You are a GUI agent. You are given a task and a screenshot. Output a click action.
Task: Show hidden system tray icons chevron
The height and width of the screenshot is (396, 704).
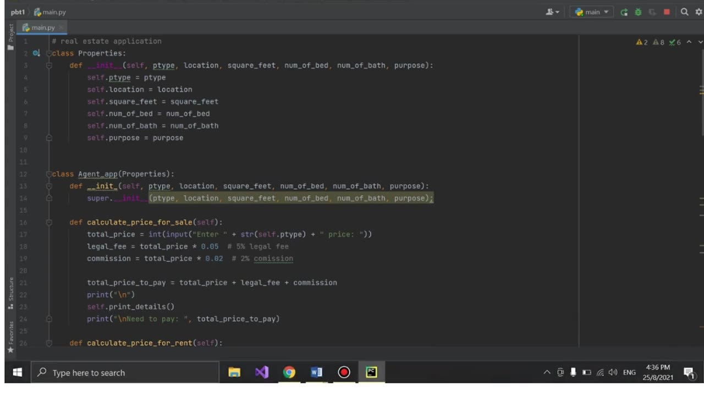547,372
